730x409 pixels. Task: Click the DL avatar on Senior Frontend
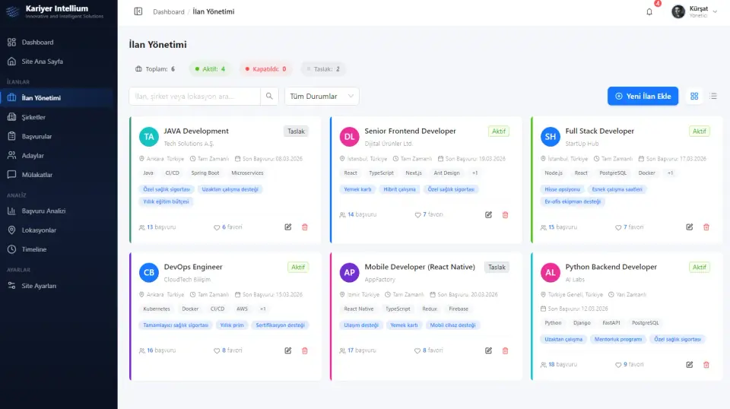(x=349, y=137)
